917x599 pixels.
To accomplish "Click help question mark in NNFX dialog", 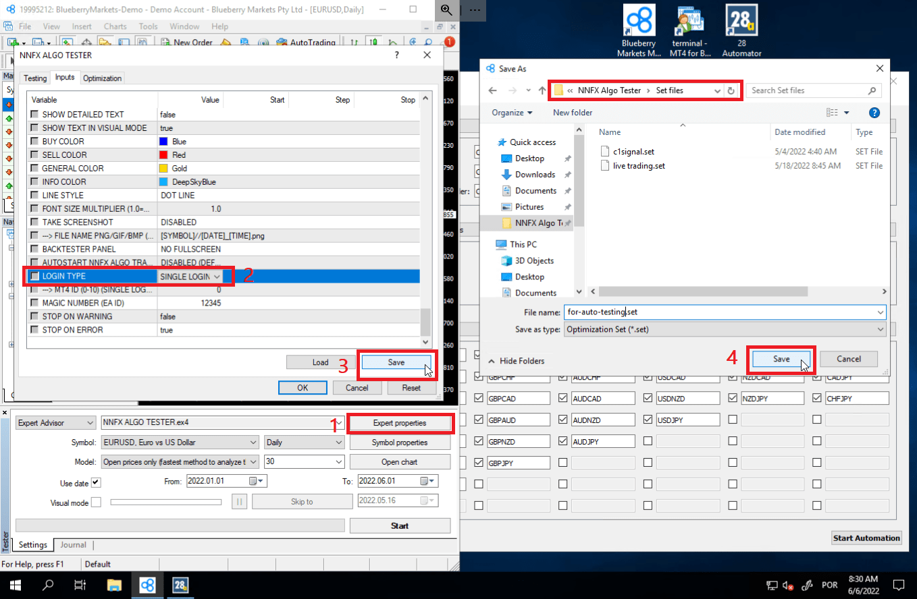I will click(x=398, y=55).
